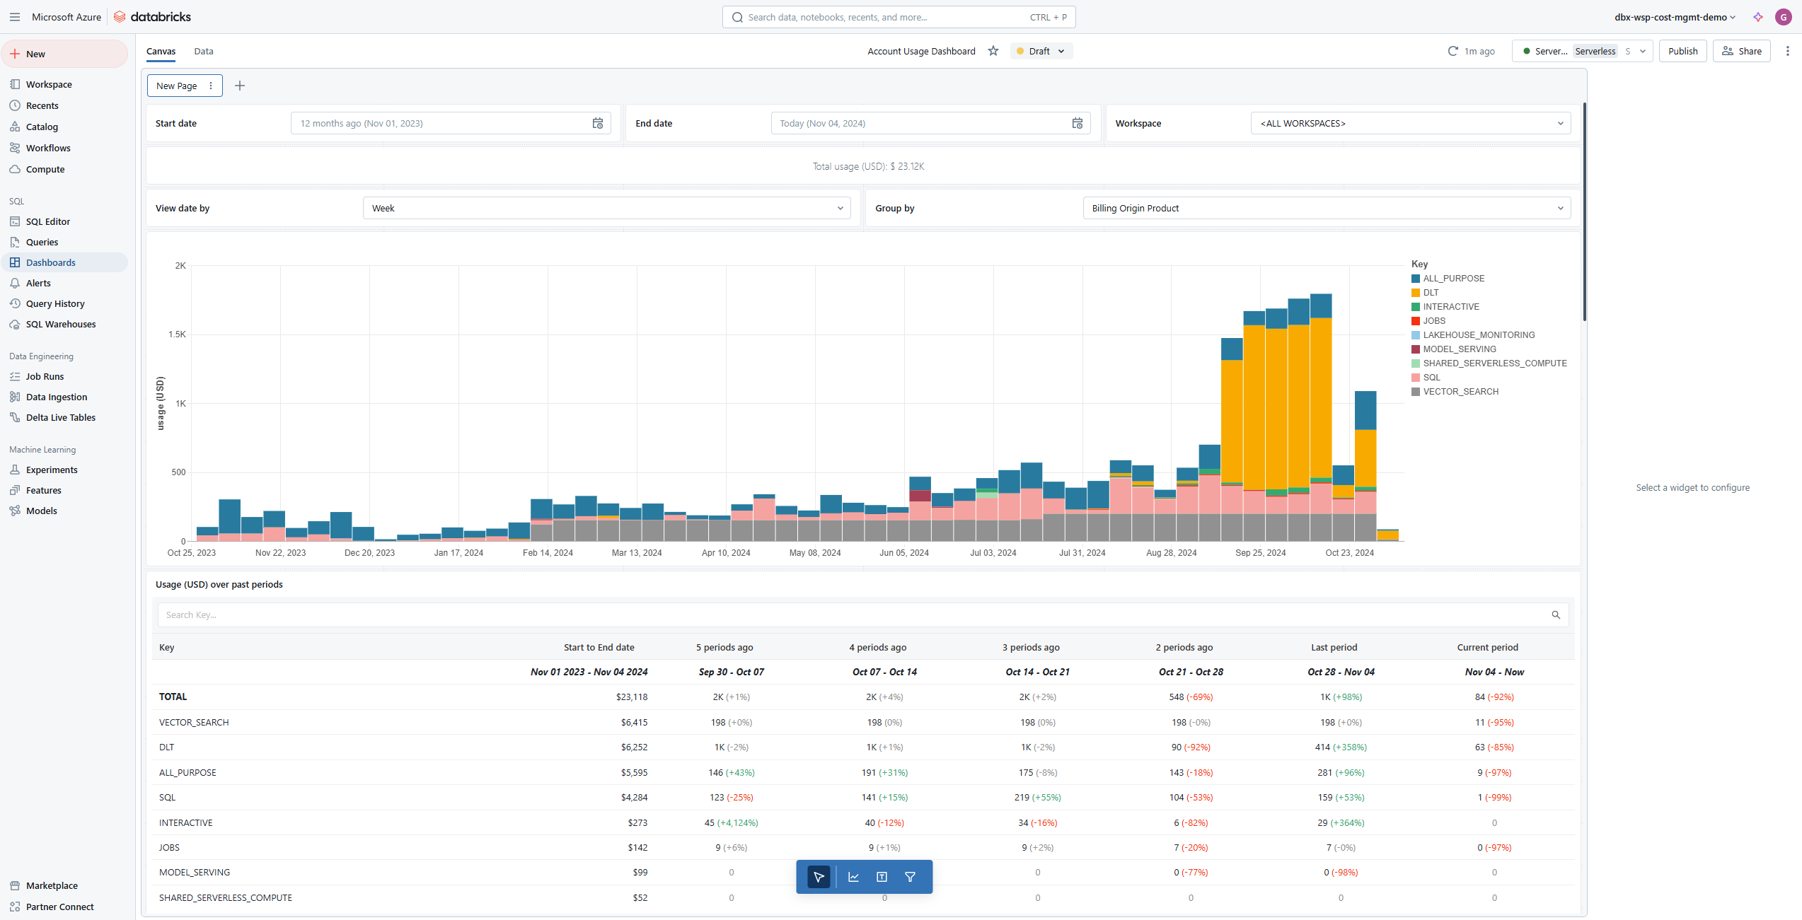Viewport: 1802px width, 920px height.
Task: Click the Delta Live Tables icon
Action: 14,417
